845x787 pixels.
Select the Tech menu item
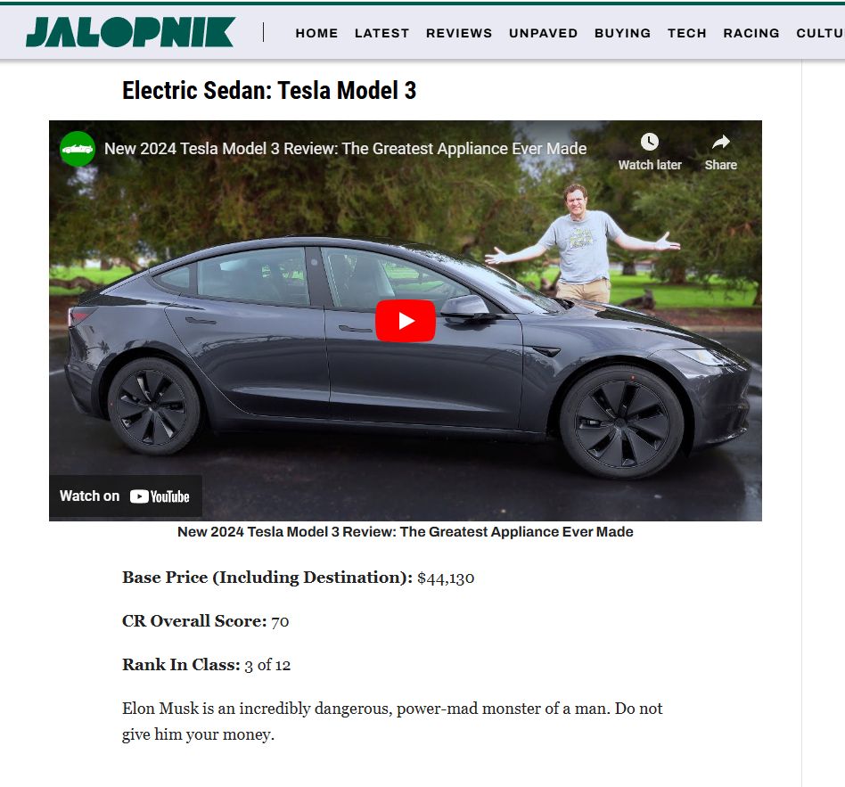click(686, 33)
